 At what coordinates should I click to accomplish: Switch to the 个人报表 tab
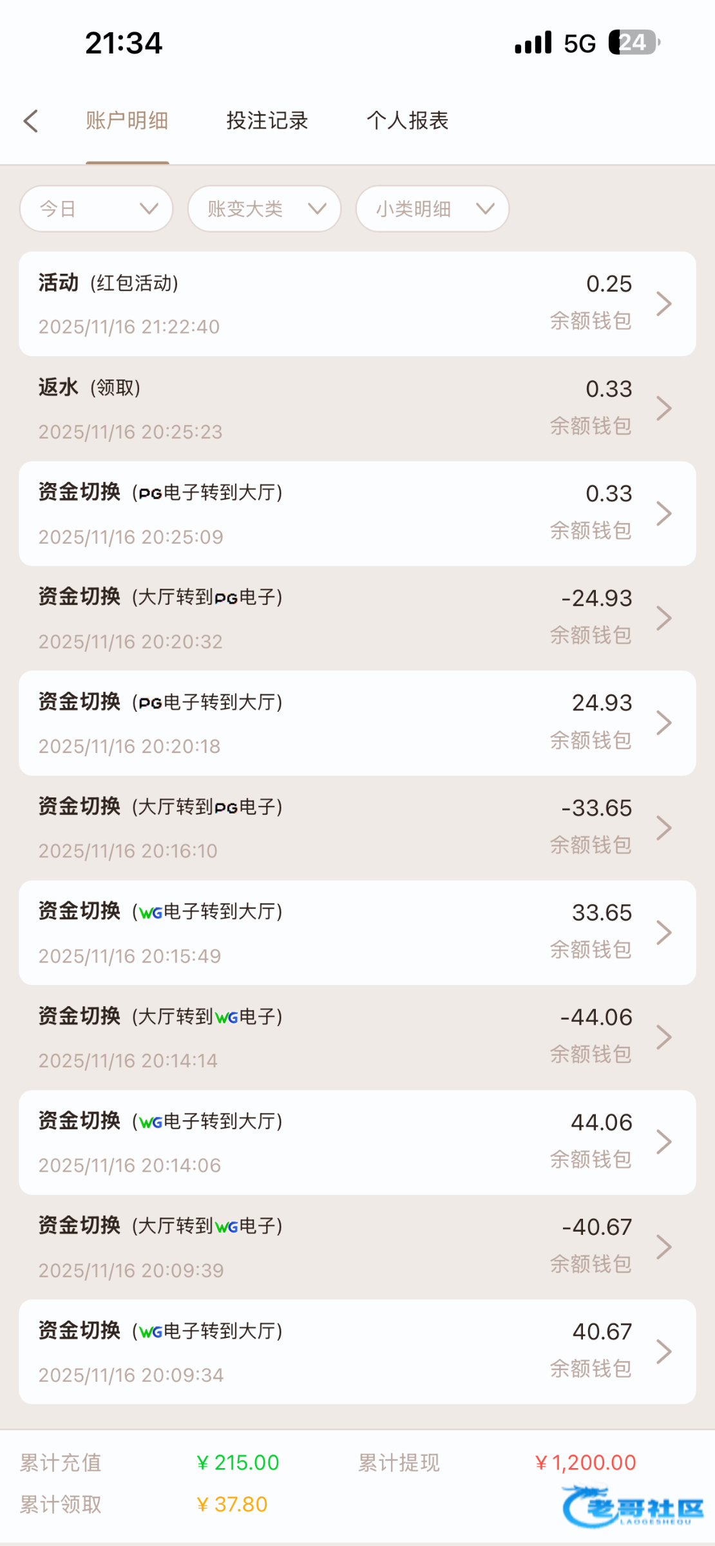tap(408, 121)
